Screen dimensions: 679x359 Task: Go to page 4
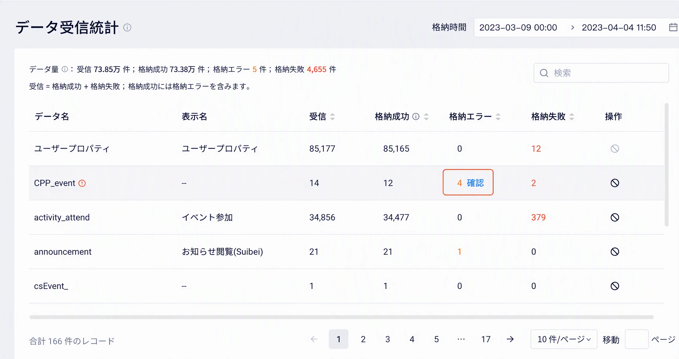[412, 339]
